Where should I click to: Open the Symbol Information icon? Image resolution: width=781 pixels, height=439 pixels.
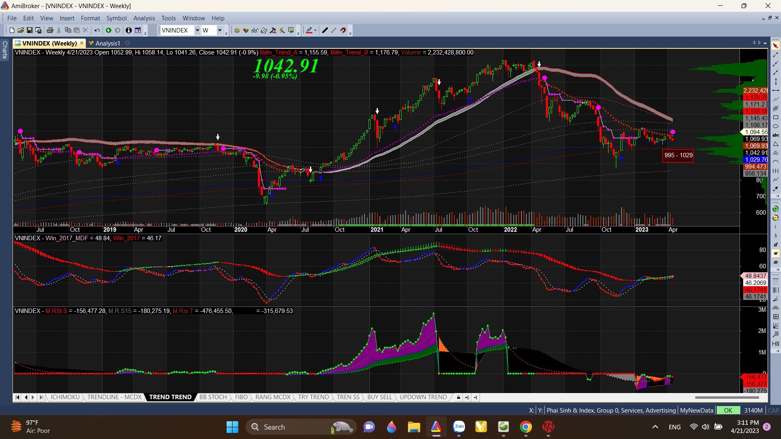tap(129, 30)
